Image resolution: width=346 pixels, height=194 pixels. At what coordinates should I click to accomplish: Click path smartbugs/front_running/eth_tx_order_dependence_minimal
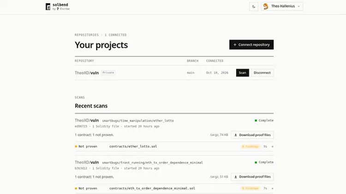[x=153, y=163]
